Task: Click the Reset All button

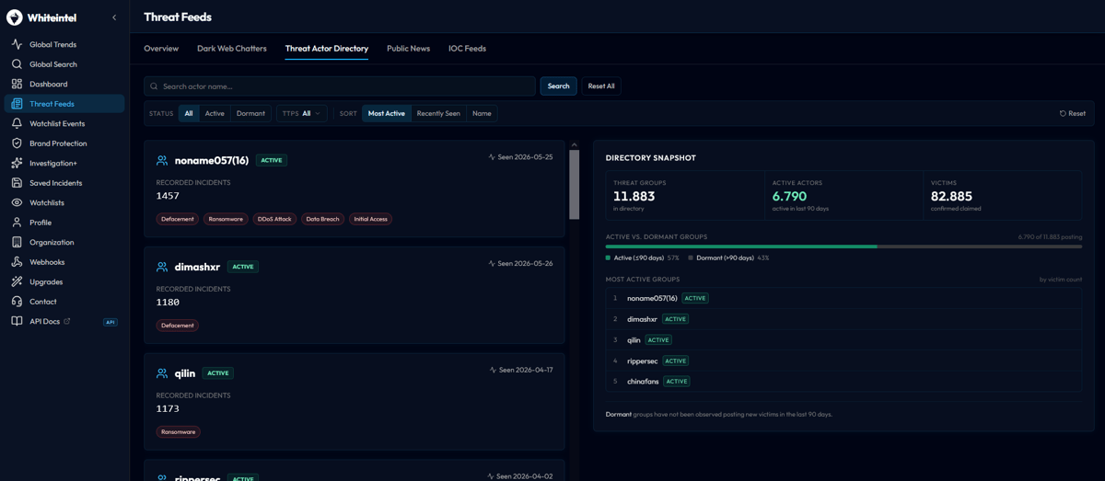Action: pyautogui.click(x=601, y=86)
